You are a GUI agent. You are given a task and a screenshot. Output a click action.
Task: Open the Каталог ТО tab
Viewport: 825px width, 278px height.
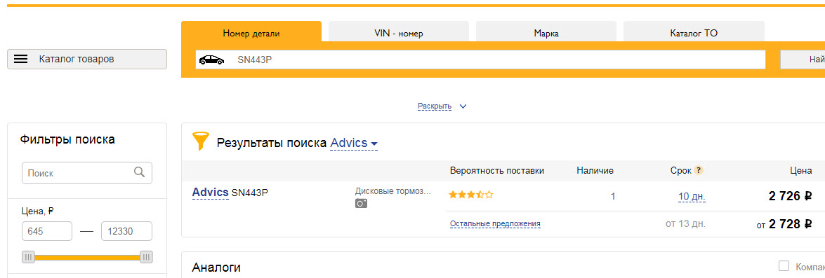click(x=694, y=32)
